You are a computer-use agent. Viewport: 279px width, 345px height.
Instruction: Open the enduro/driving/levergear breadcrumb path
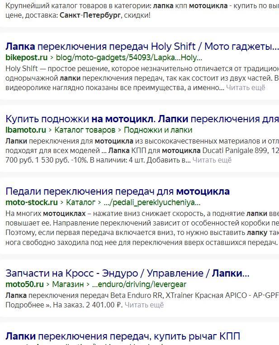139,284
